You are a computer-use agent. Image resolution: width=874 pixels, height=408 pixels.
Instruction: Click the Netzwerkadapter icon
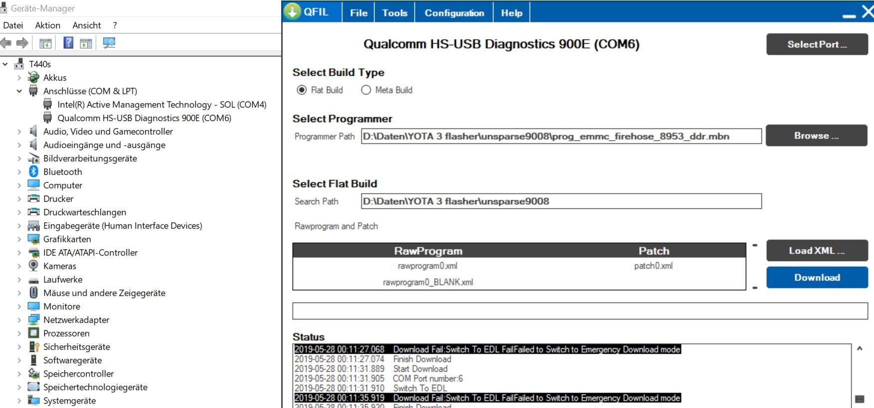[33, 319]
